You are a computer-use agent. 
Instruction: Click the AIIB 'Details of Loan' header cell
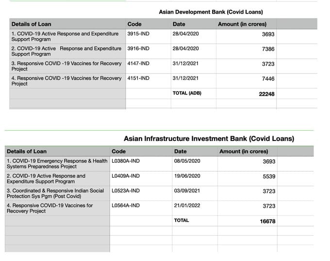click(x=57, y=151)
